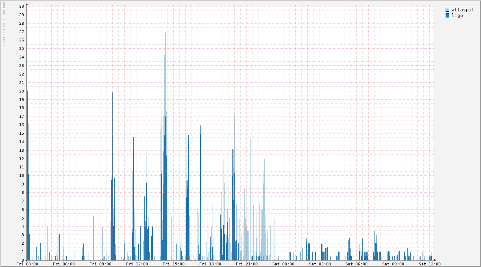Click the atlaspil light blue legend swatch
This screenshot has width=481, height=267.
(448, 10)
